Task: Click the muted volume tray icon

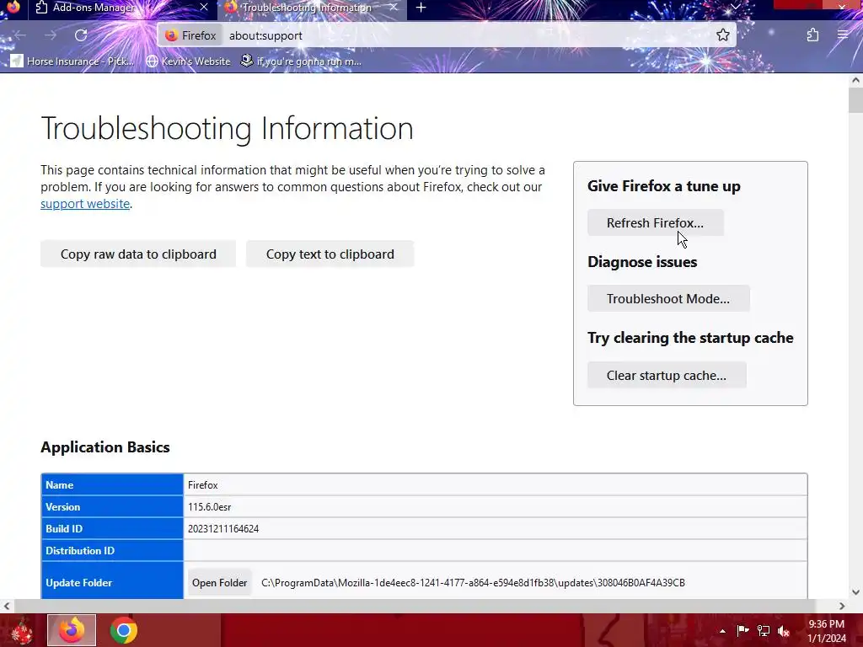Action: click(x=784, y=630)
